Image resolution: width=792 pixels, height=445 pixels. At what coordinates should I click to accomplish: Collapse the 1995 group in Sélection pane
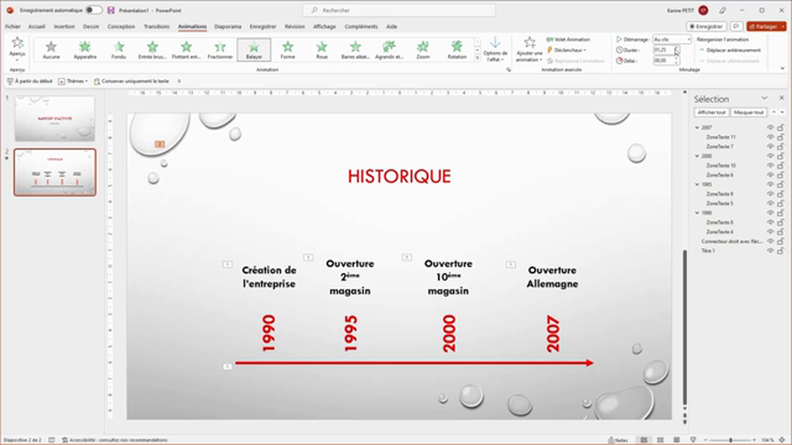click(x=697, y=184)
